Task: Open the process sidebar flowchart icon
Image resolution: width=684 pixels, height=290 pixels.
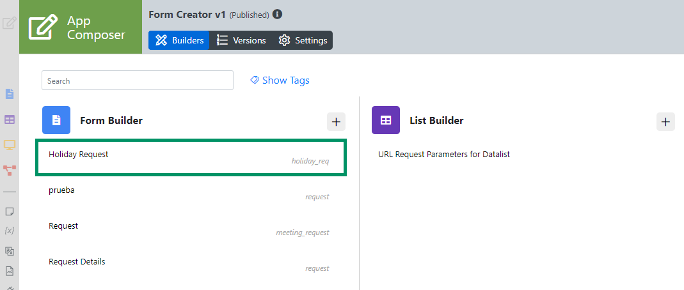Action: [x=10, y=171]
